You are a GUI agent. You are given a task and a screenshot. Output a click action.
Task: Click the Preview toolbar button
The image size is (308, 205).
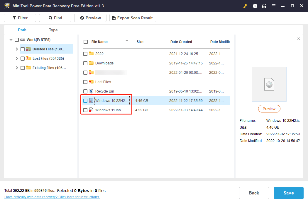90,18
